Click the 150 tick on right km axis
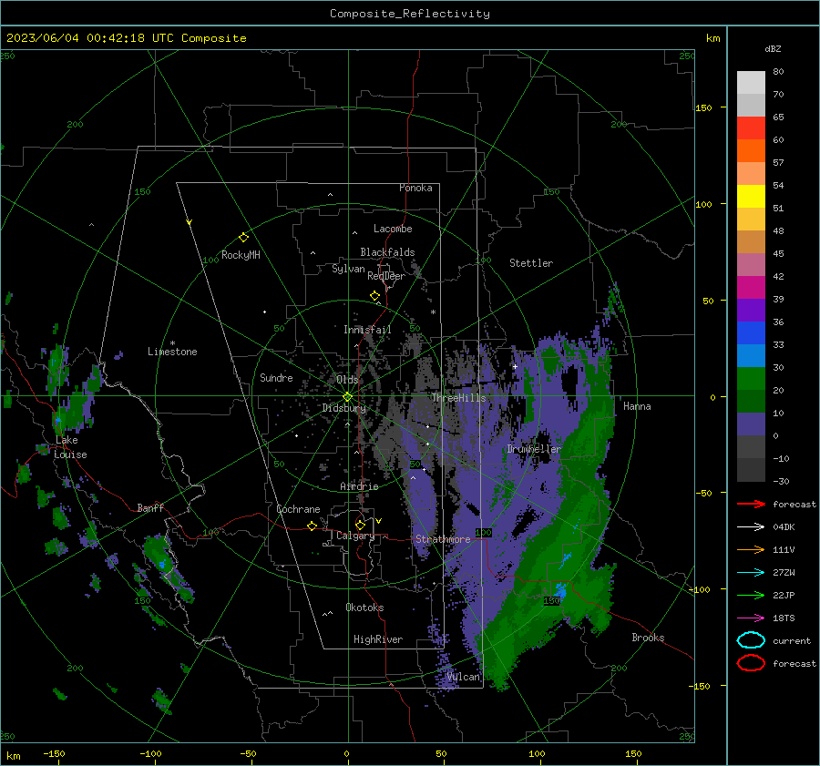Viewport: 820px width, 766px height. pyautogui.click(x=704, y=107)
